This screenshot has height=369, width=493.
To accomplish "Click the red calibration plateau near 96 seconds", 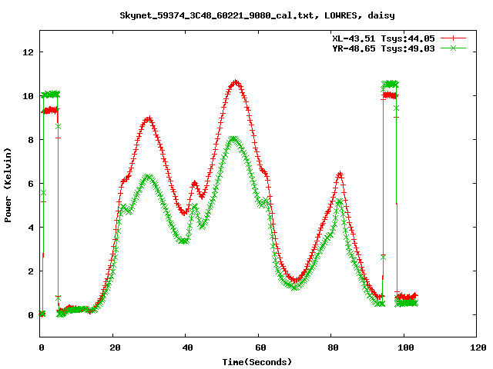I will [390, 95].
